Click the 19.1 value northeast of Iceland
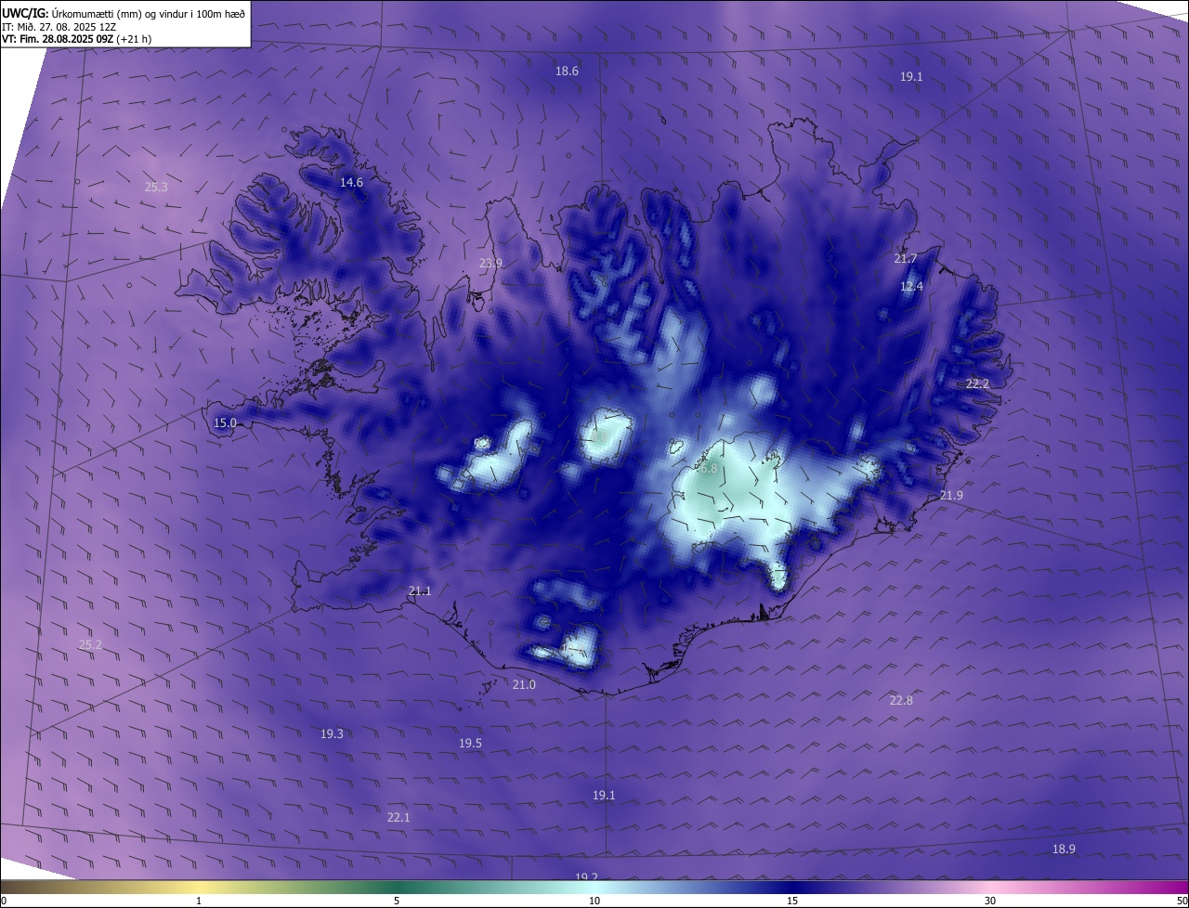1189x908 pixels. tap(911, 77)
